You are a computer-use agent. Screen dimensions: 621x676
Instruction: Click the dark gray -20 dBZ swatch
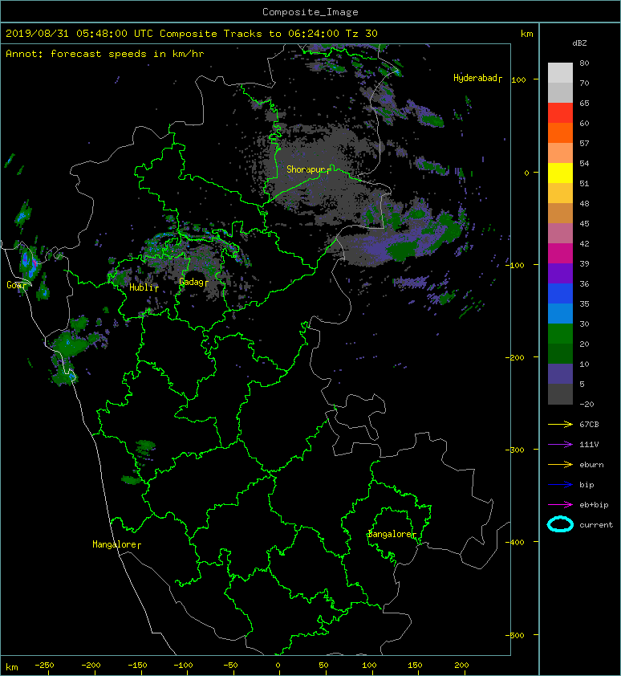click(560, 394)
